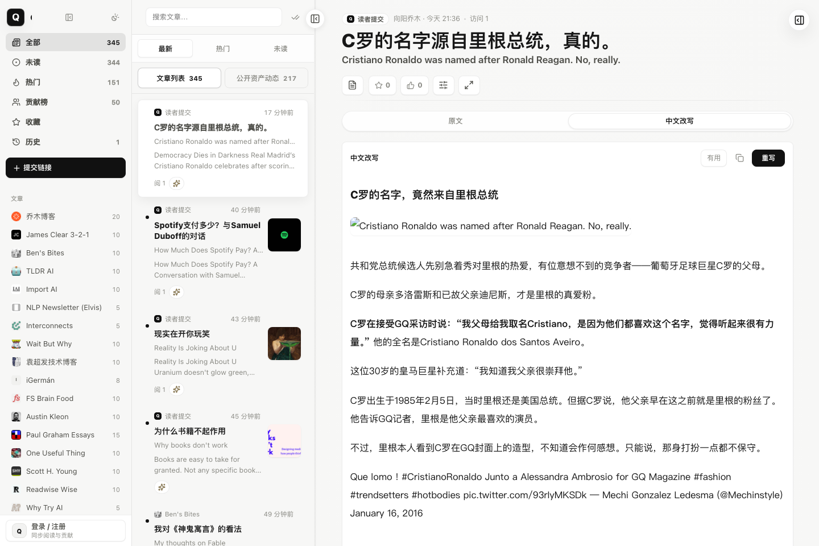Open 收藏 favorites
The width and height of the screenshot is (819, 546).
[x=65, y=122]
